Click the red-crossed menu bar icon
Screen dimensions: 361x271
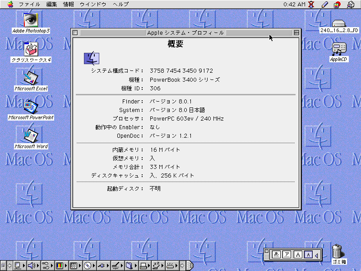(x=311, y=5)
